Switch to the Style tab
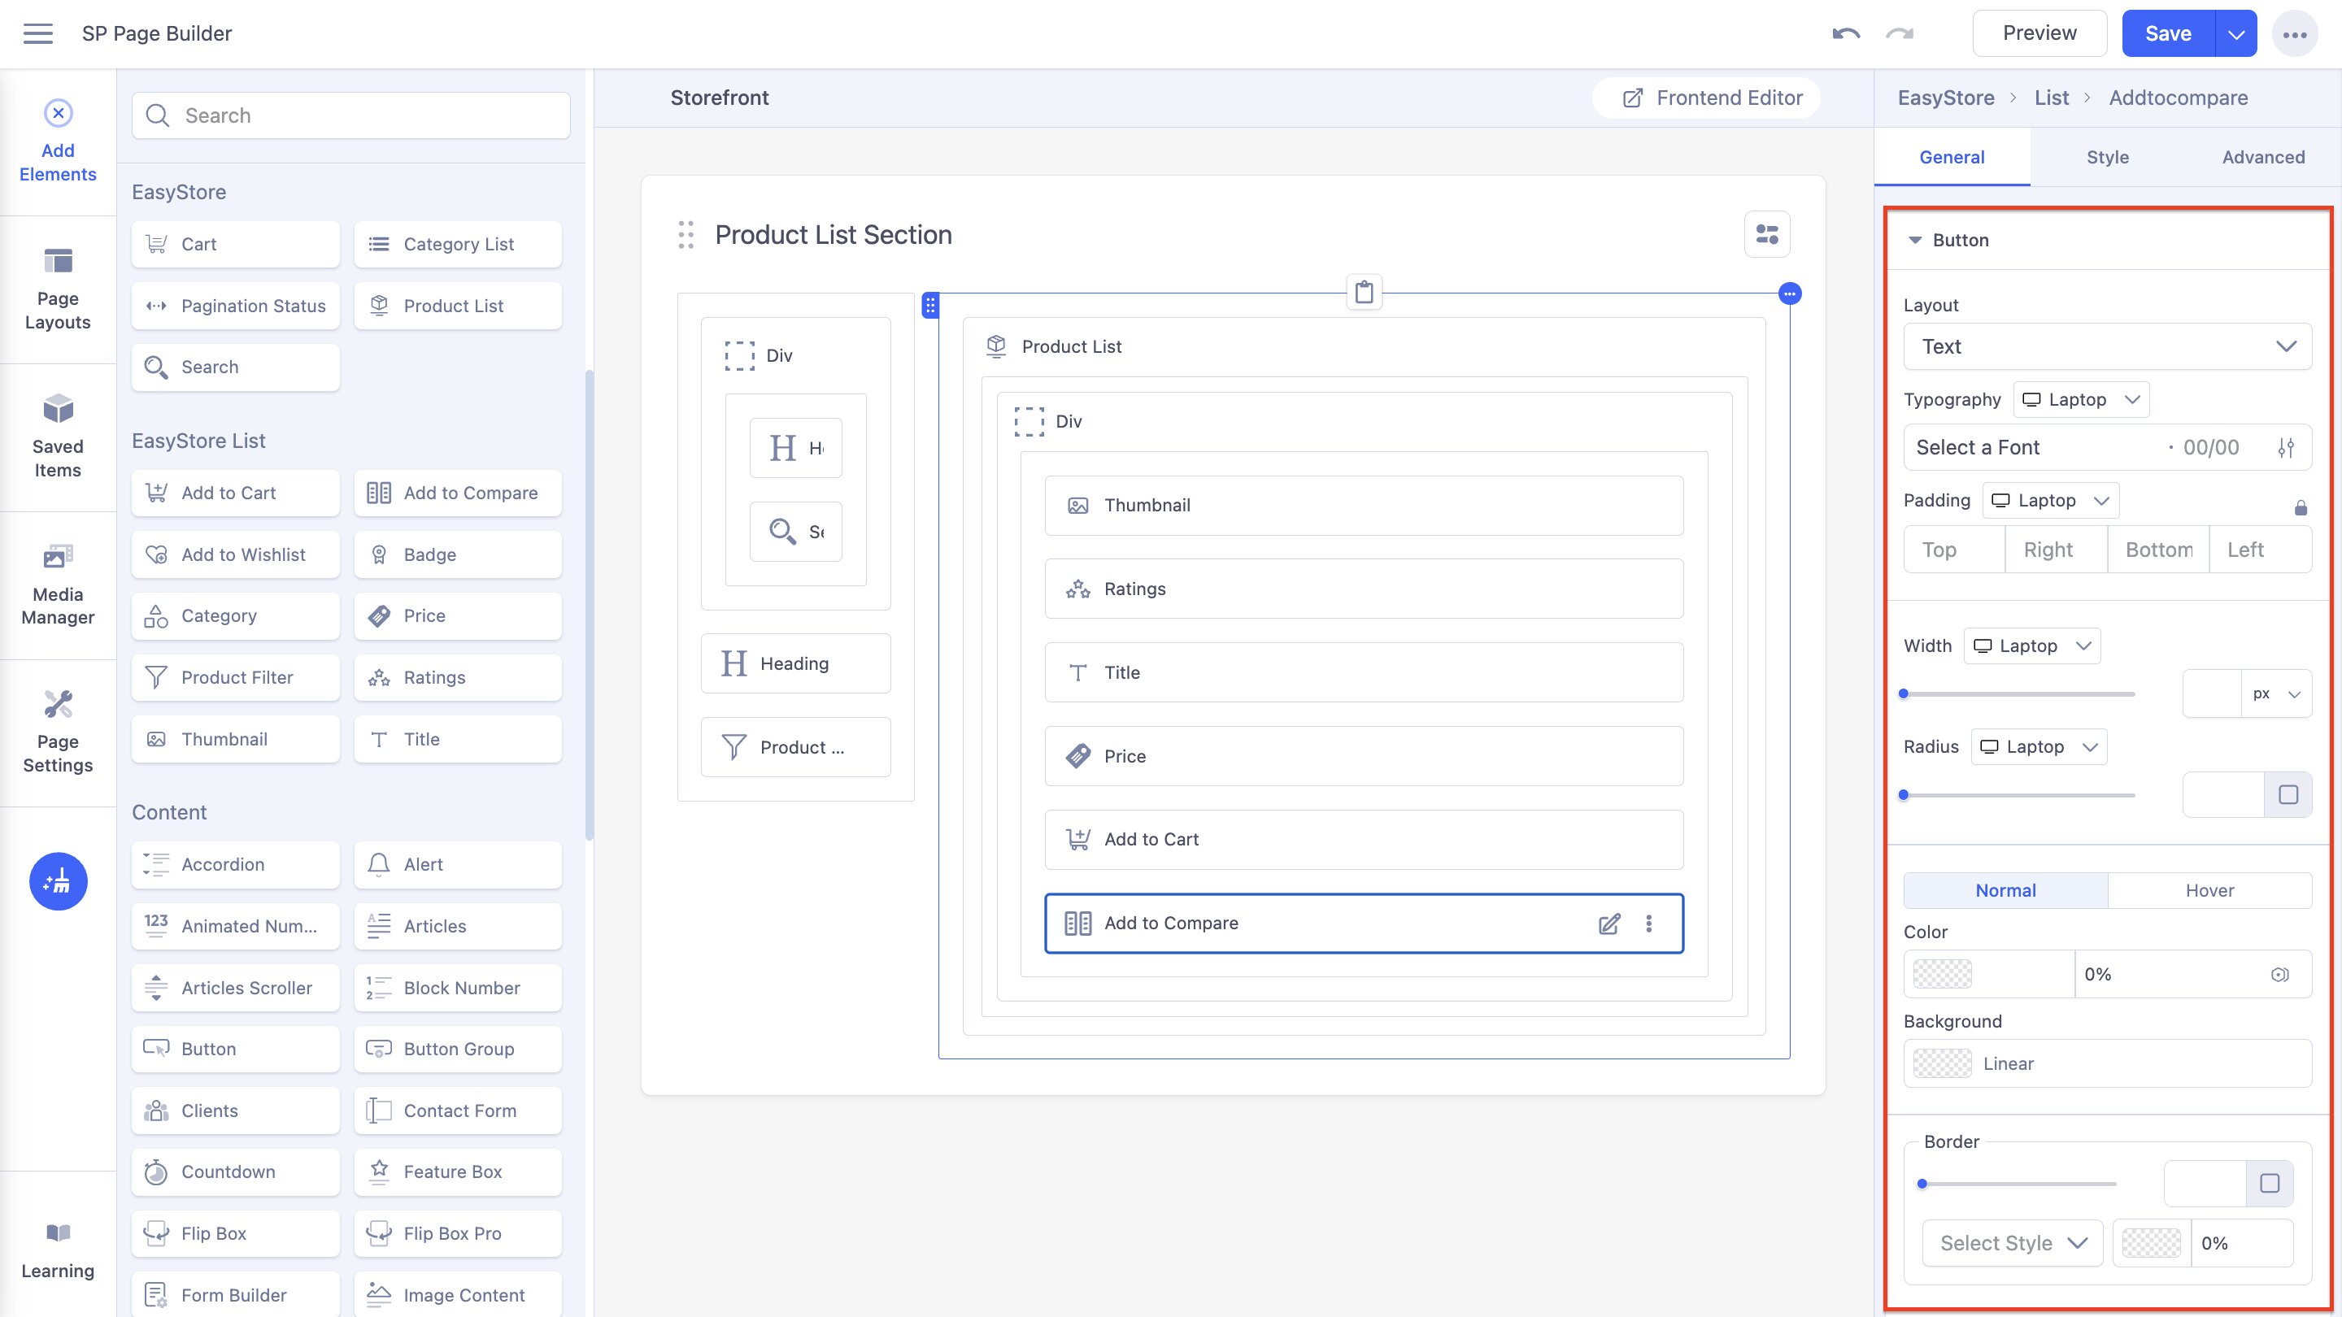This screenshot has width=2342, height=1317. (2108, 157)
